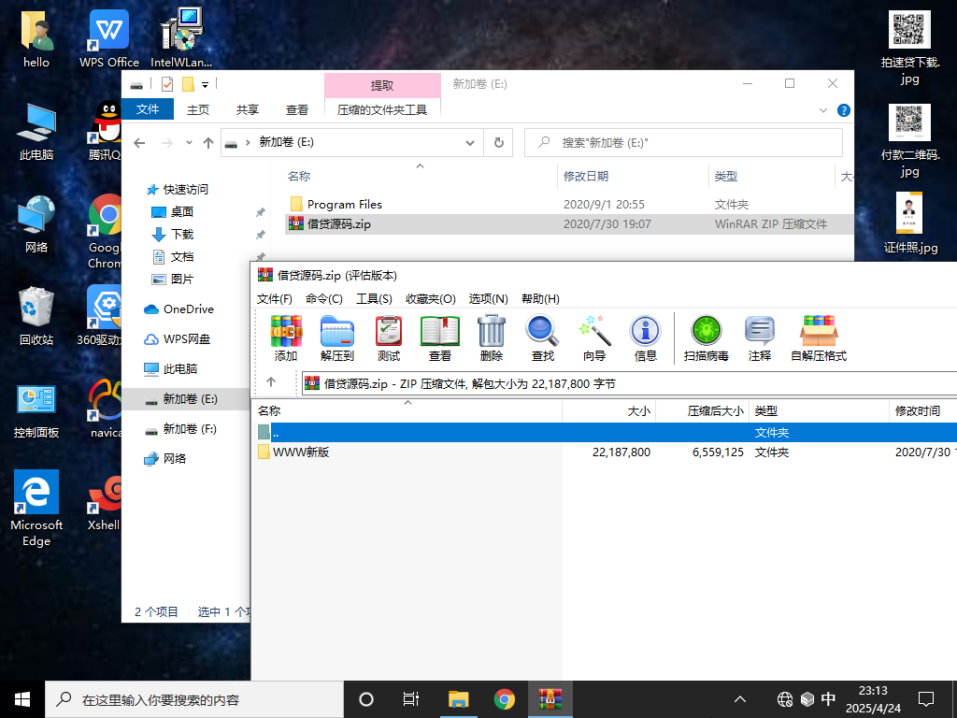
Task: Open the Wizard (向导) wand icon
Action: click(x=593, y=338)
